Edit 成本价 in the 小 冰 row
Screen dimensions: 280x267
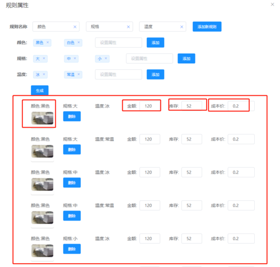point(241,238)
